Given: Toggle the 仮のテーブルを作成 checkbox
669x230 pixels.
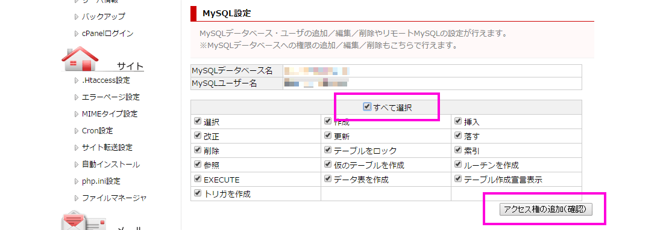Looking at the screenshot, I should point(328,165).
